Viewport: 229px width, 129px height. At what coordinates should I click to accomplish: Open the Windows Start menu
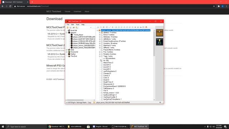point(3,126)
